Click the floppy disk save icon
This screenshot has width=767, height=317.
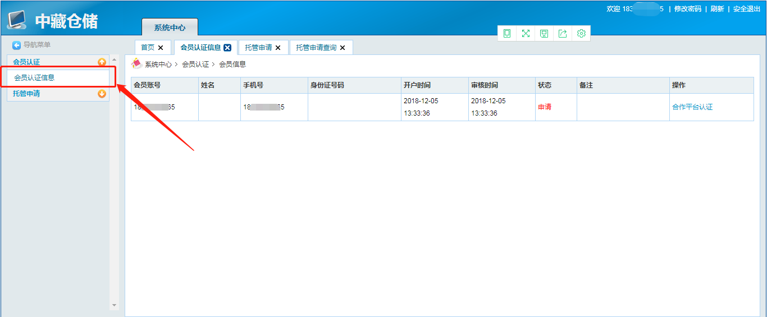pyautogui.click(x=544, y=34)
